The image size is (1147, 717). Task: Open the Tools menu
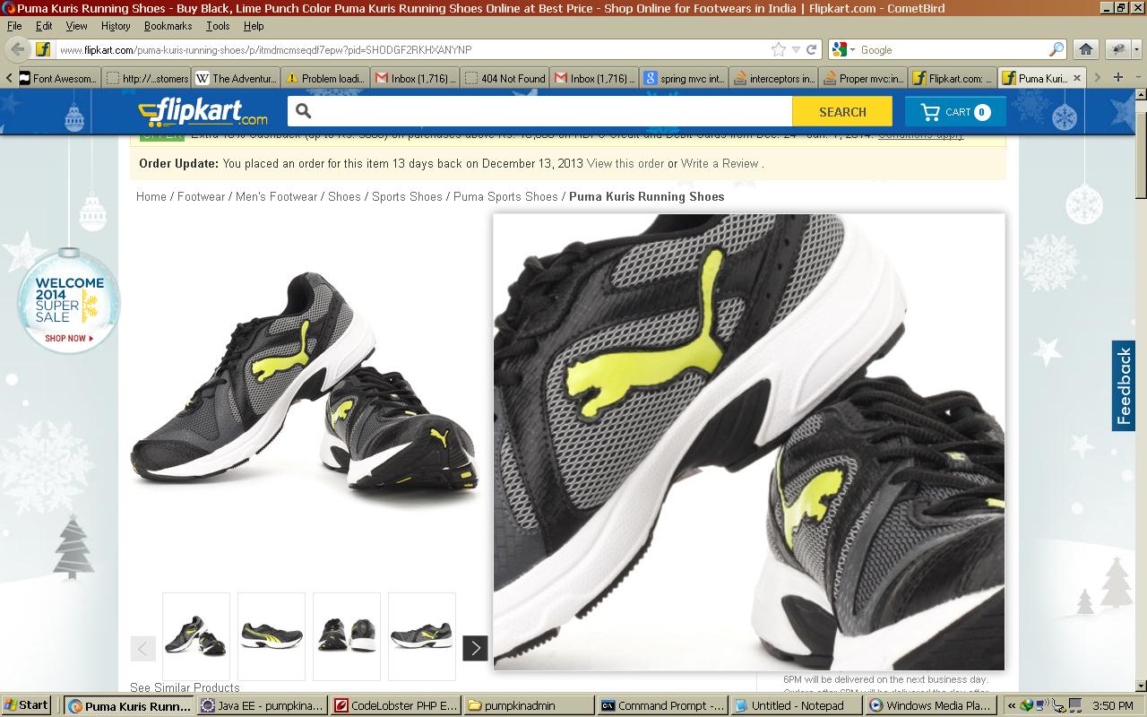click(218, 26)
